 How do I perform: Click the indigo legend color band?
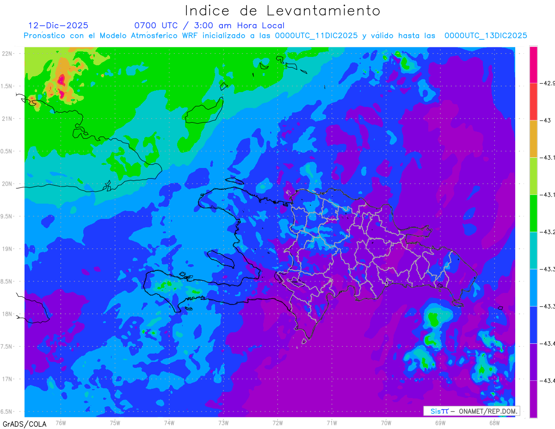(x=533, y=362)
